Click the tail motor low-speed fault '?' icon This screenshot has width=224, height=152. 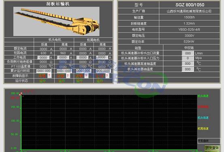(86, 76)
